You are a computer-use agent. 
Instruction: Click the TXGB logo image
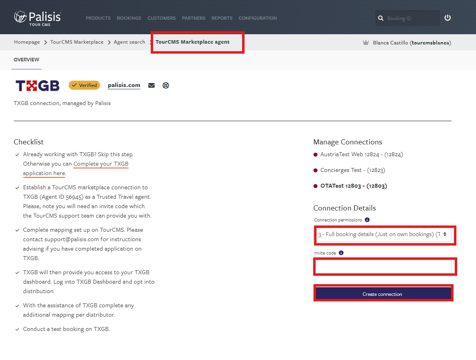coord(37,85)
